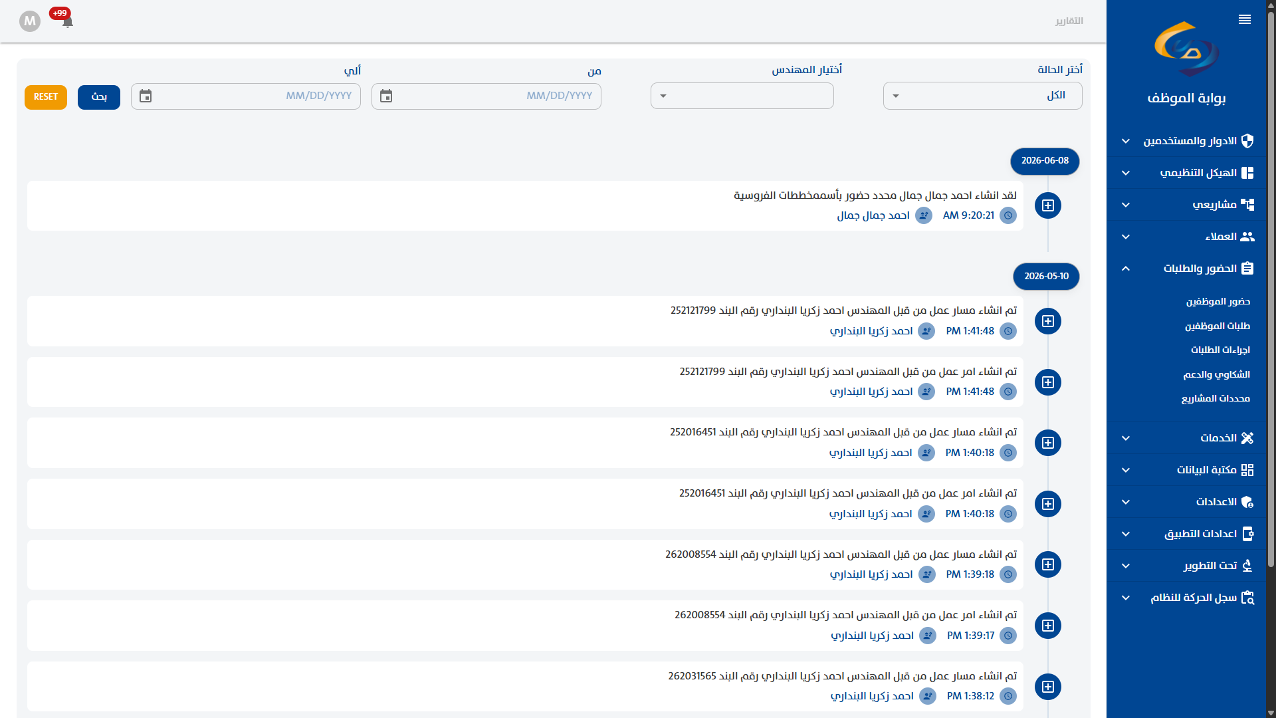
Task: Click احمد زكريا البنداري name at 1:38:12 PM
Action: pyautogui.click(x=872, y=696)
